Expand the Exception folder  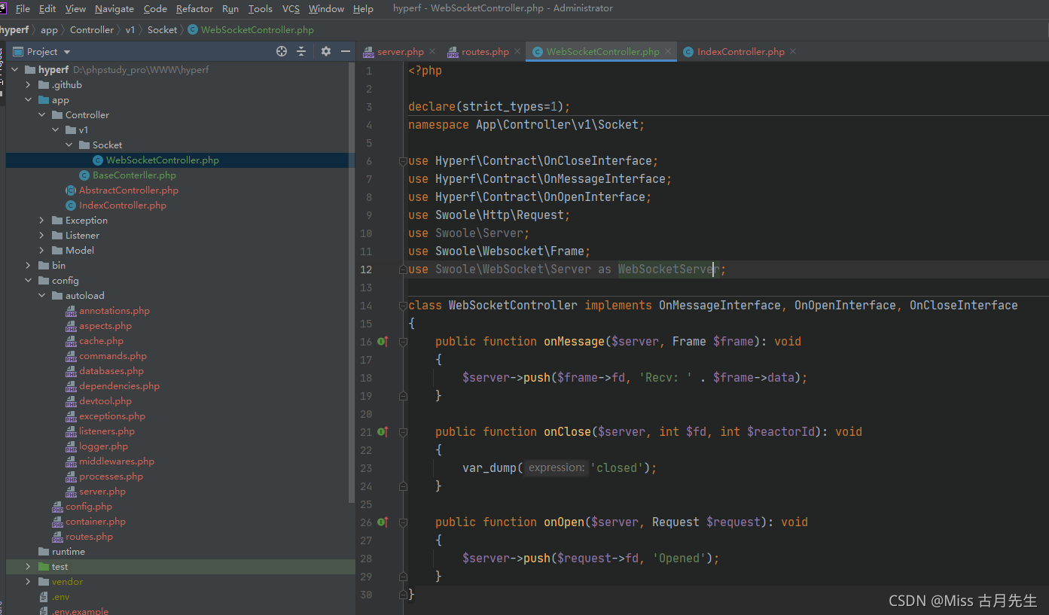tap(42, 221)
